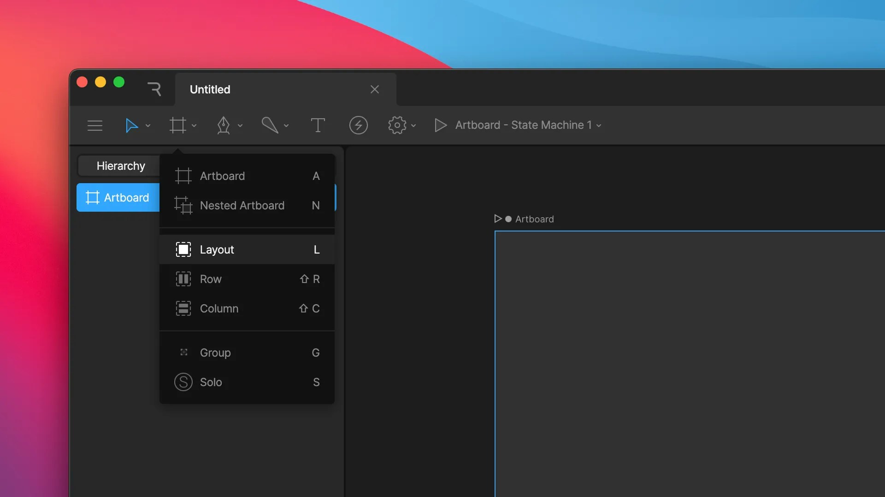Expand the settings gear dropdown chevron

[x=413, y=126]
